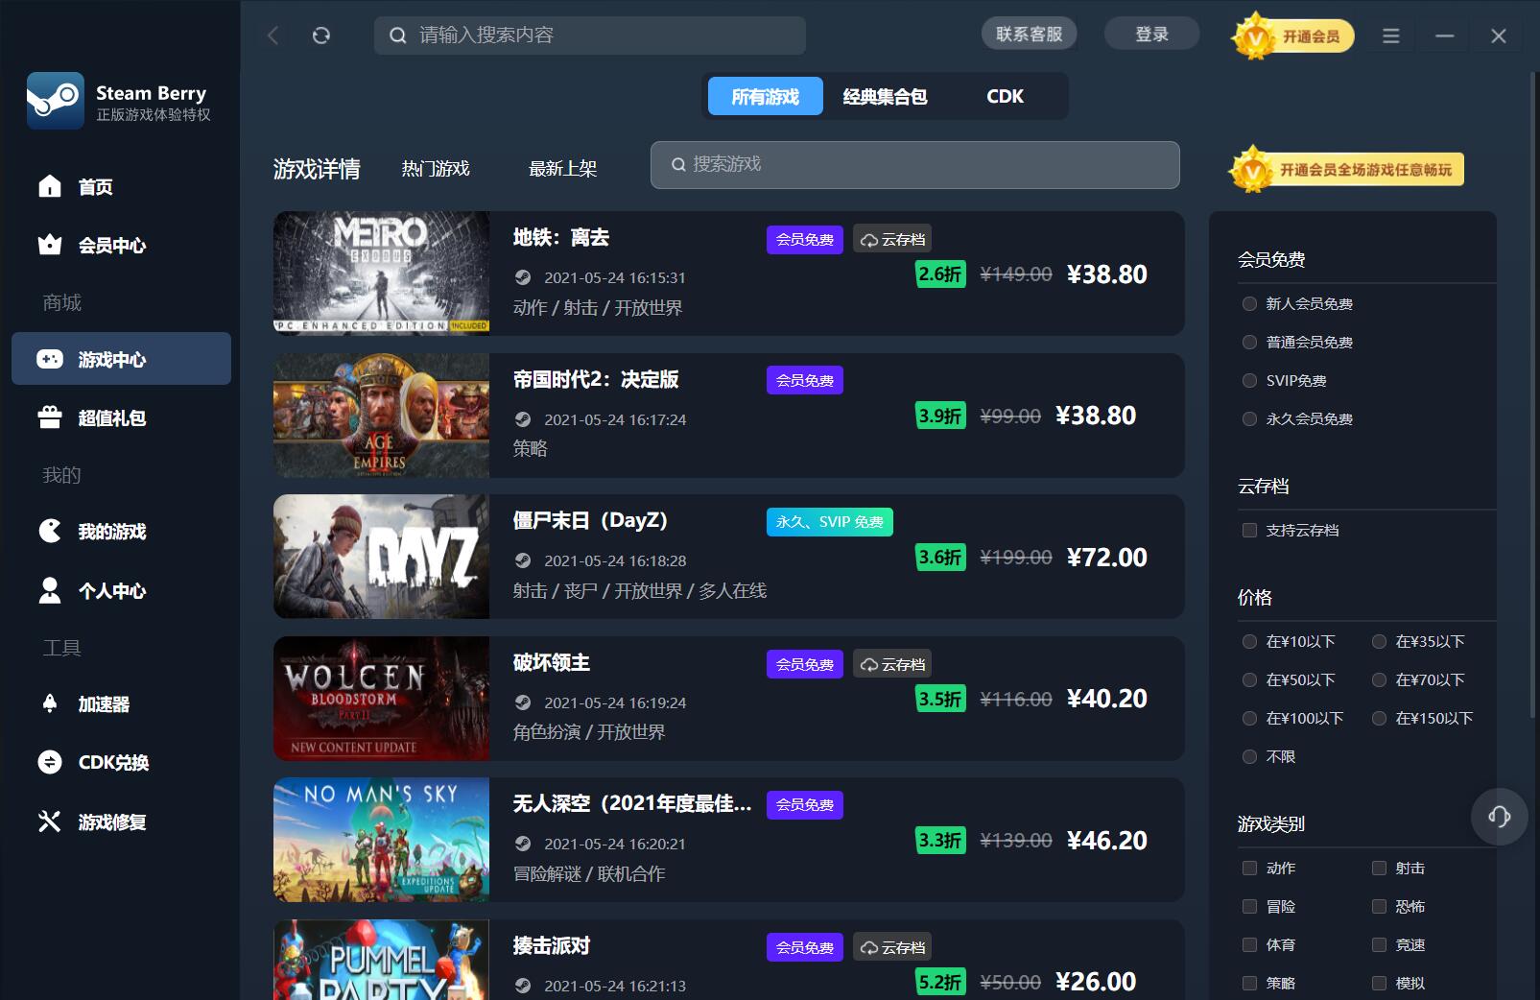The width and height of the screenshot is (1540, 1000).
Task: Click the 个人中心 person icon
Action: point(50,590)
